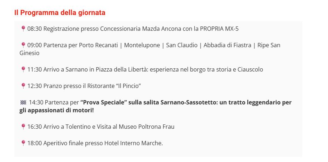Click the text Hotel Interno Marche

(x=133, y=143)
